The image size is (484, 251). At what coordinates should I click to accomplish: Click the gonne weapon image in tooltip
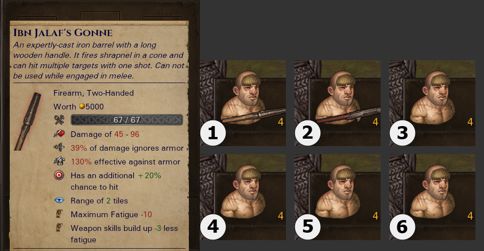28,121
